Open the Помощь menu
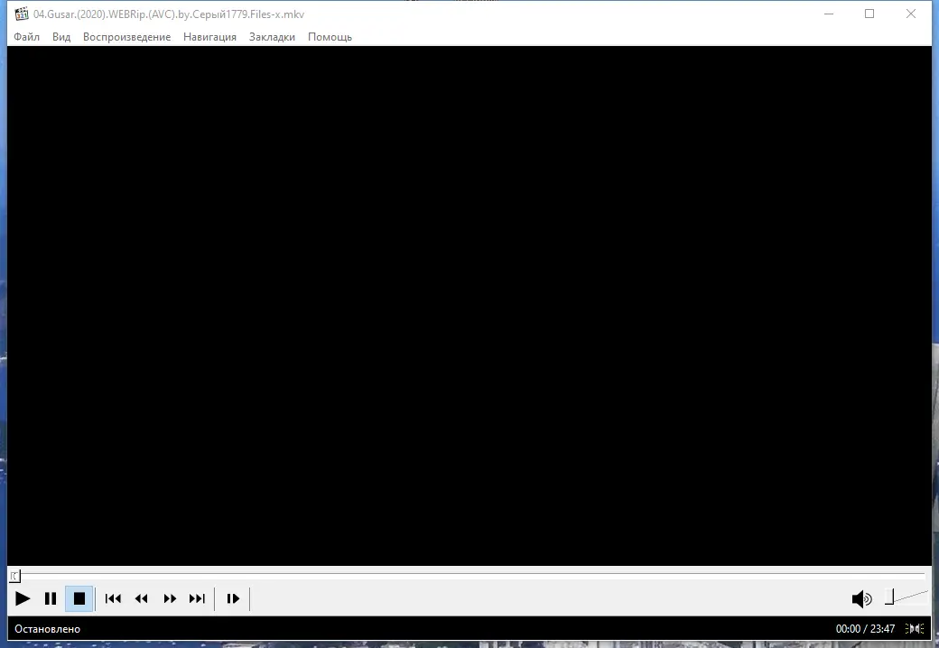 pyautogui.click(x=330, y=37)
